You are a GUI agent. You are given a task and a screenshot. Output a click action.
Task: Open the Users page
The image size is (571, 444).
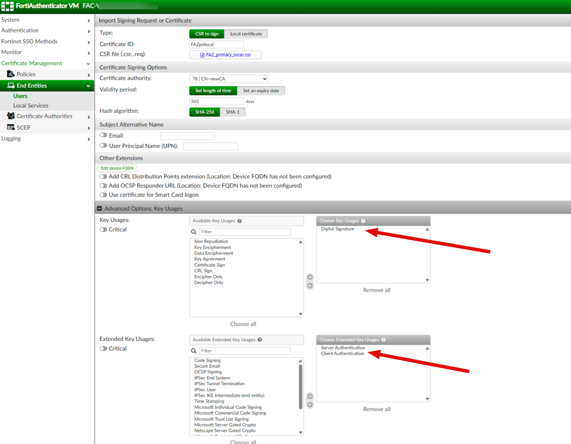[20, 96]
